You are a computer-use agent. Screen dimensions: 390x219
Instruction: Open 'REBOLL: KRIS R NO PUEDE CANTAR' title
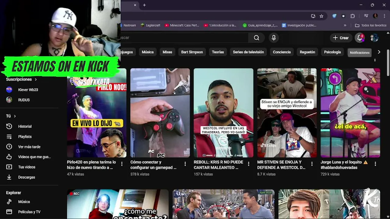pyautogui.click(x=218, y=165)
